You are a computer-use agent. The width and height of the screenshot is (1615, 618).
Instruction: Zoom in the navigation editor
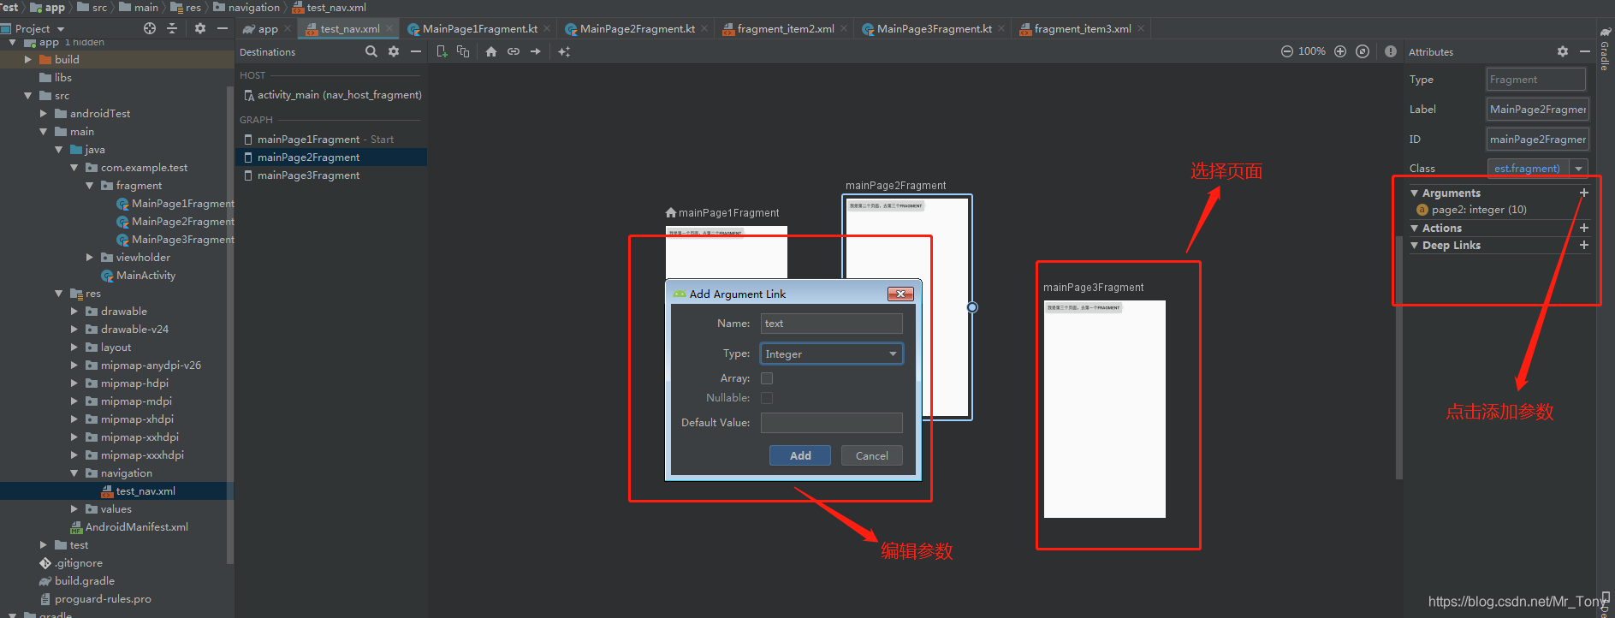[1340, 51]
